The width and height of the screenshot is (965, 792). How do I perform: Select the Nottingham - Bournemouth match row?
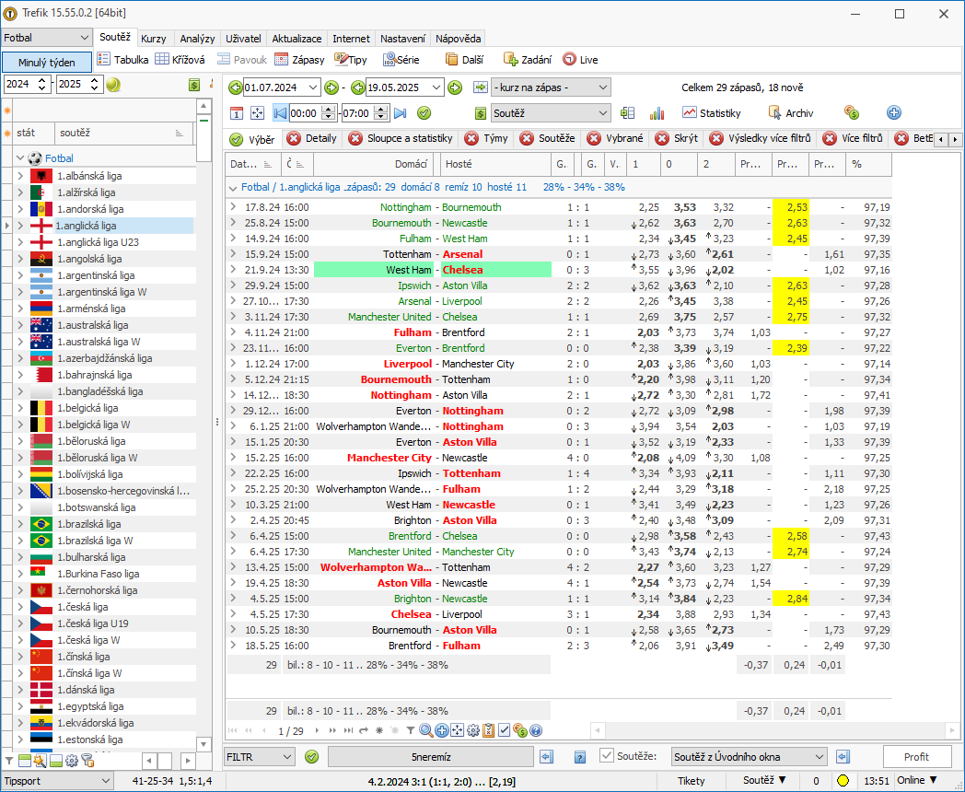pos(559,207)
